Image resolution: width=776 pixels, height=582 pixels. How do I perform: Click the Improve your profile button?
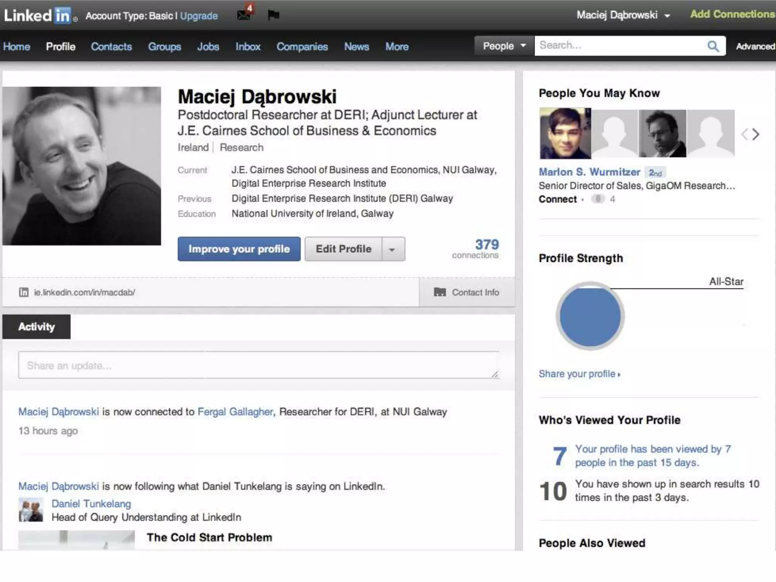[x=239, y=249]
